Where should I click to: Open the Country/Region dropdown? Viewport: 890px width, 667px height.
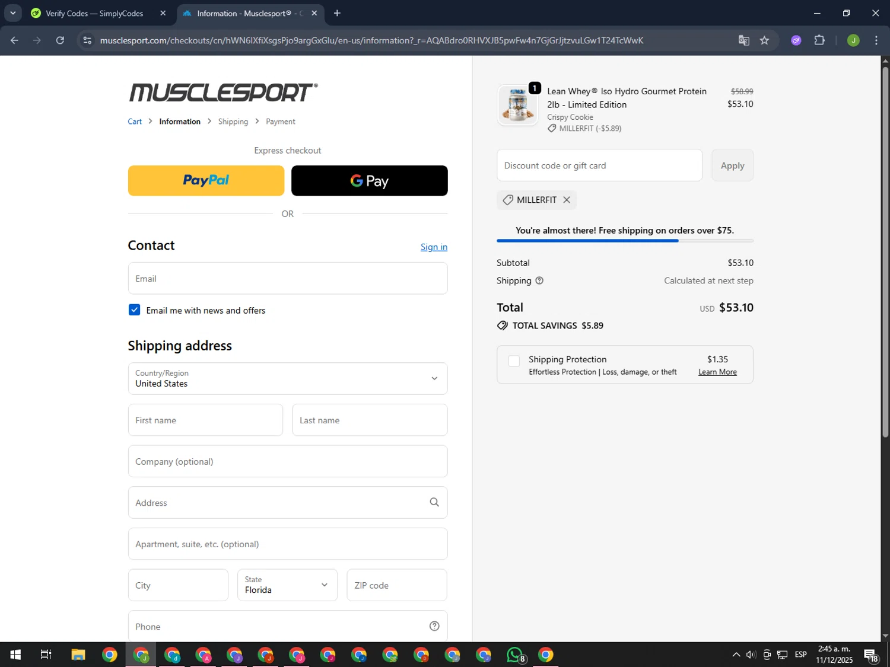click(288, 379)
